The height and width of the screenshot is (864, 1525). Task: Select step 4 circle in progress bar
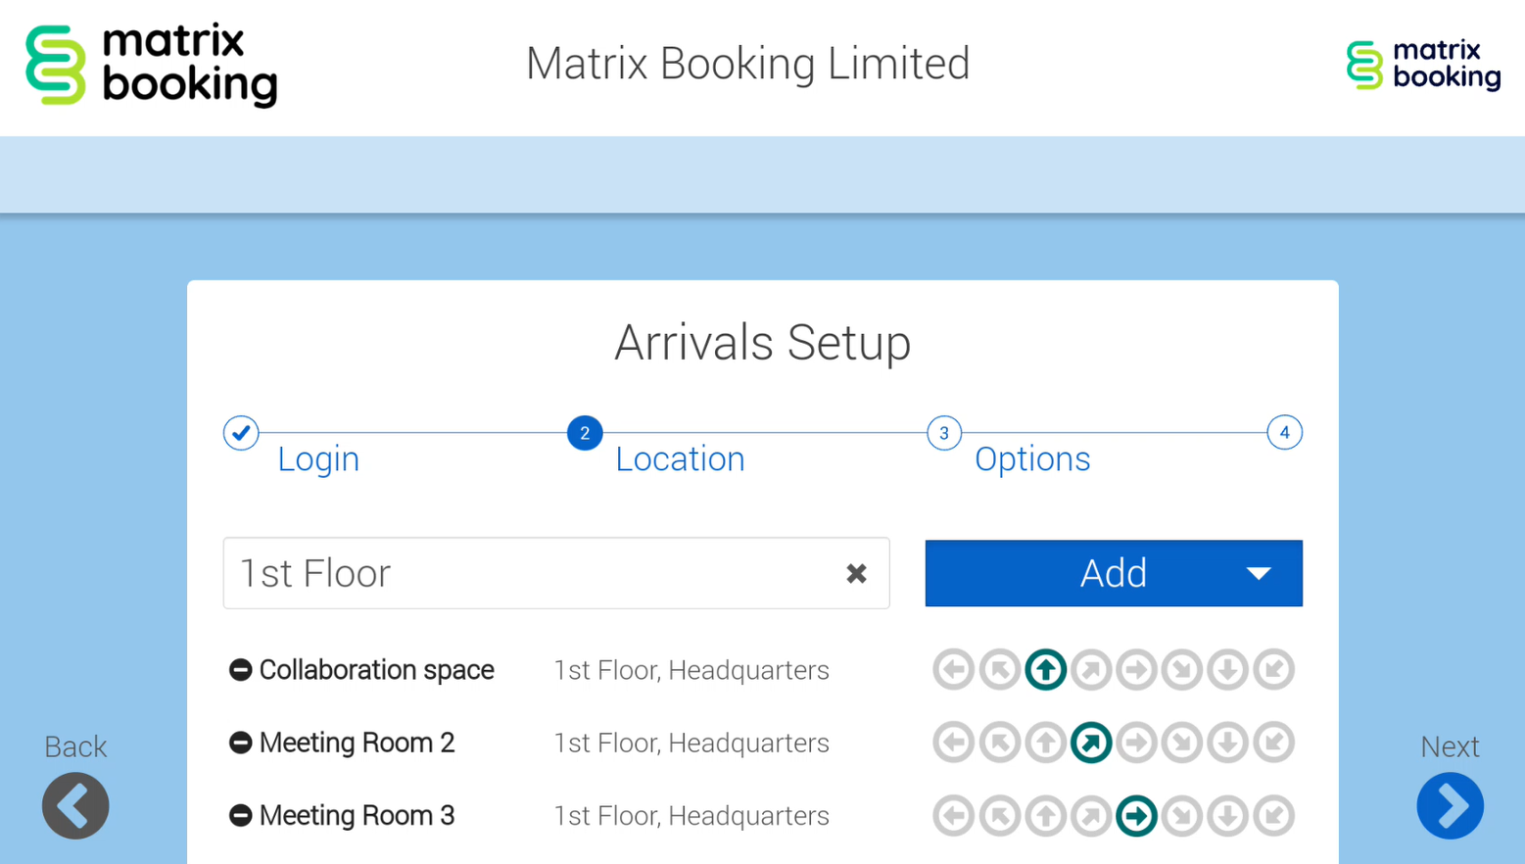[x=1284, y=433]
